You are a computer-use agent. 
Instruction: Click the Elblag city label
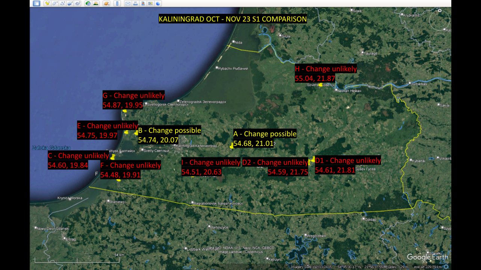click(71, 239)
